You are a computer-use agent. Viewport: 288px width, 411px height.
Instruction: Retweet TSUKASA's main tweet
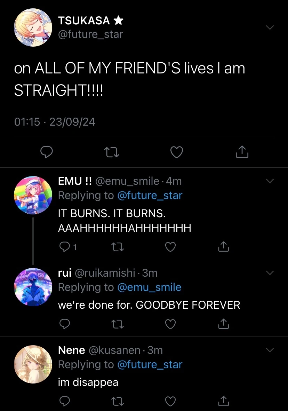click(112, 152)
